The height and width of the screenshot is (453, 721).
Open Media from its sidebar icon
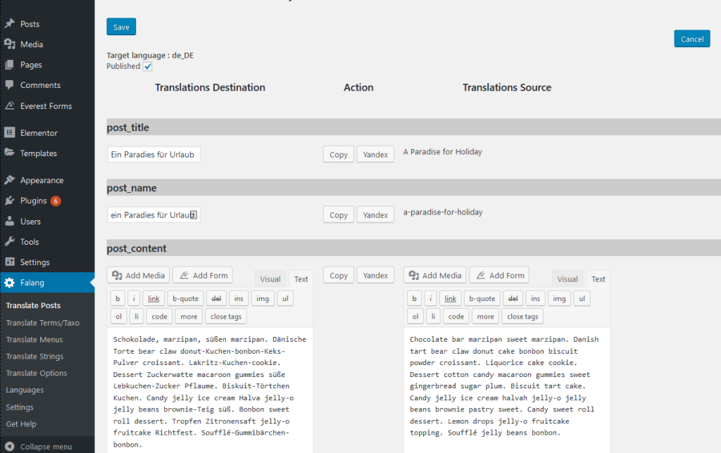[10, 44]
